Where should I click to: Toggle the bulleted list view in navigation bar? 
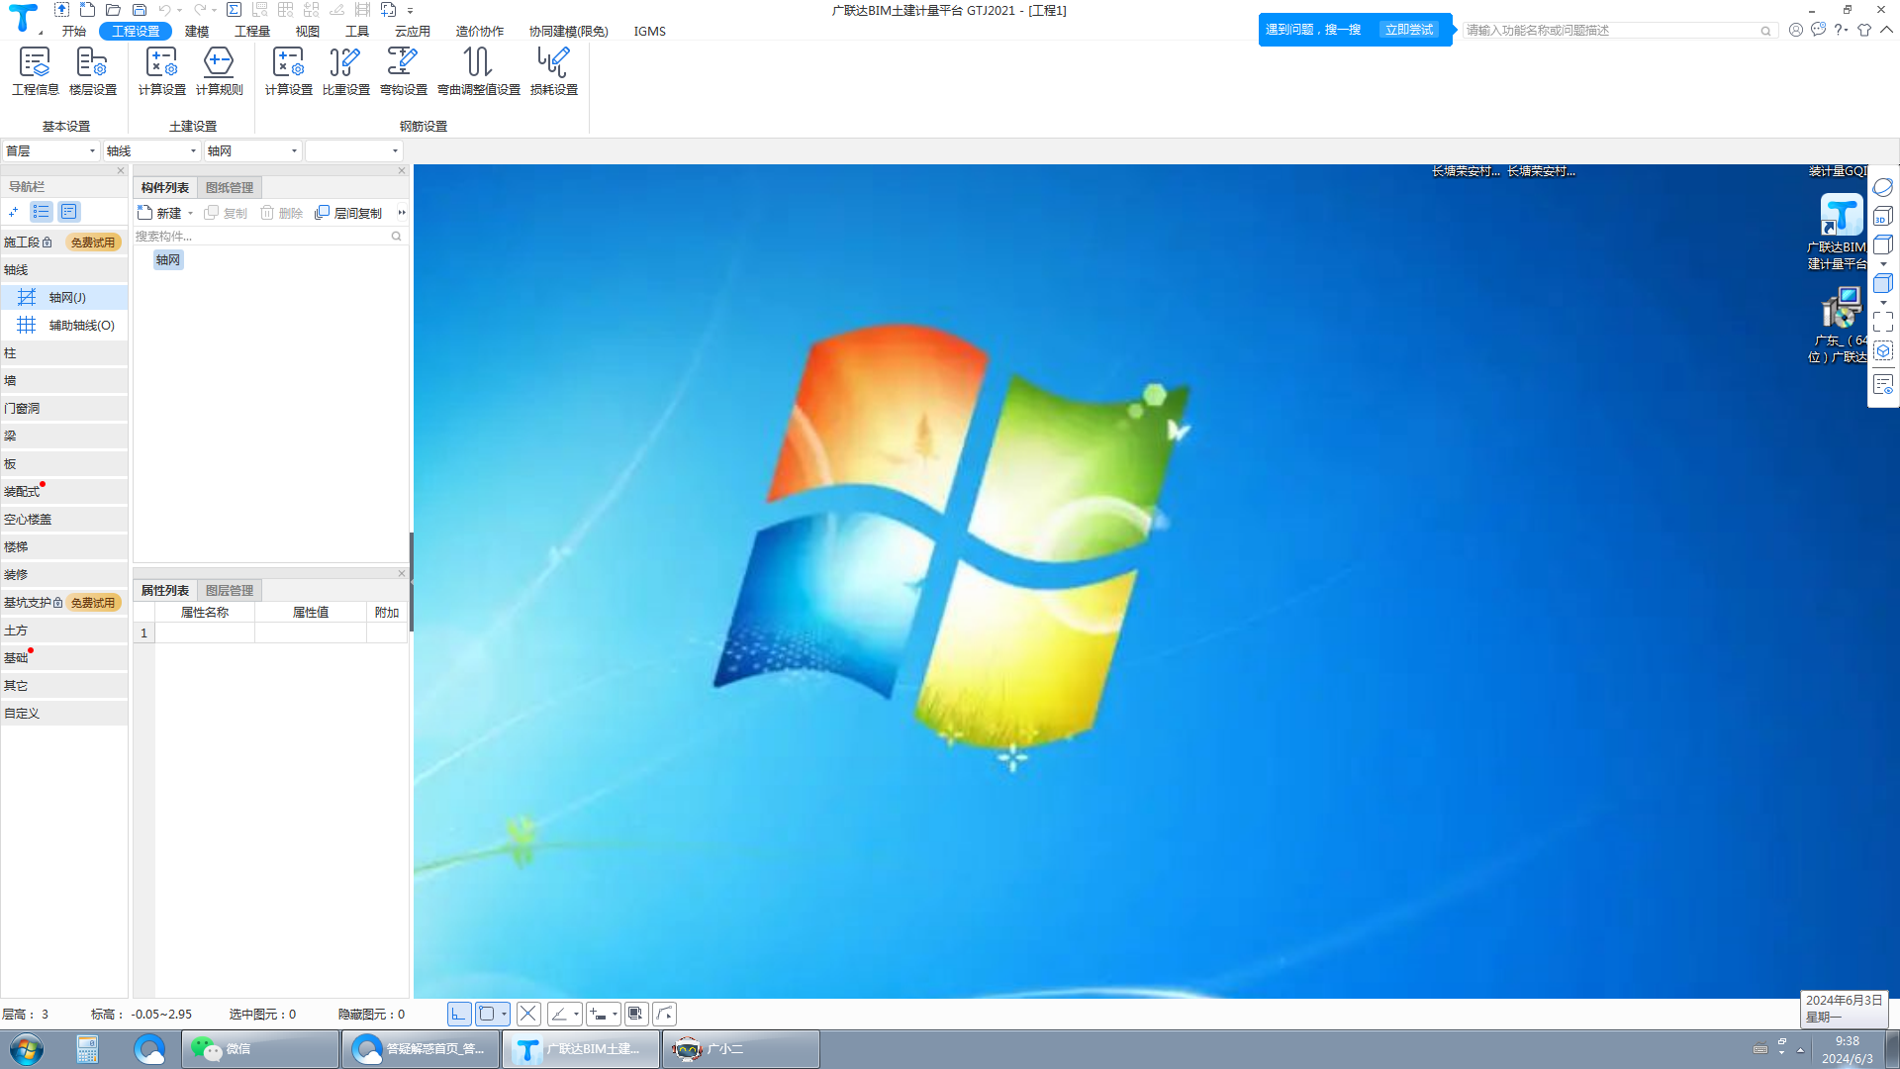tap(41, 212)
